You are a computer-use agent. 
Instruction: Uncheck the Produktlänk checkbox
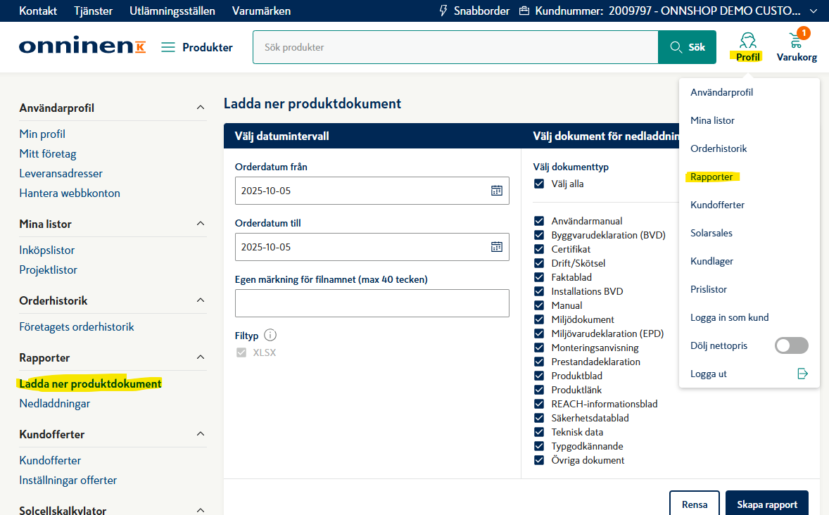pyautogui.click(x=539, y=390)
